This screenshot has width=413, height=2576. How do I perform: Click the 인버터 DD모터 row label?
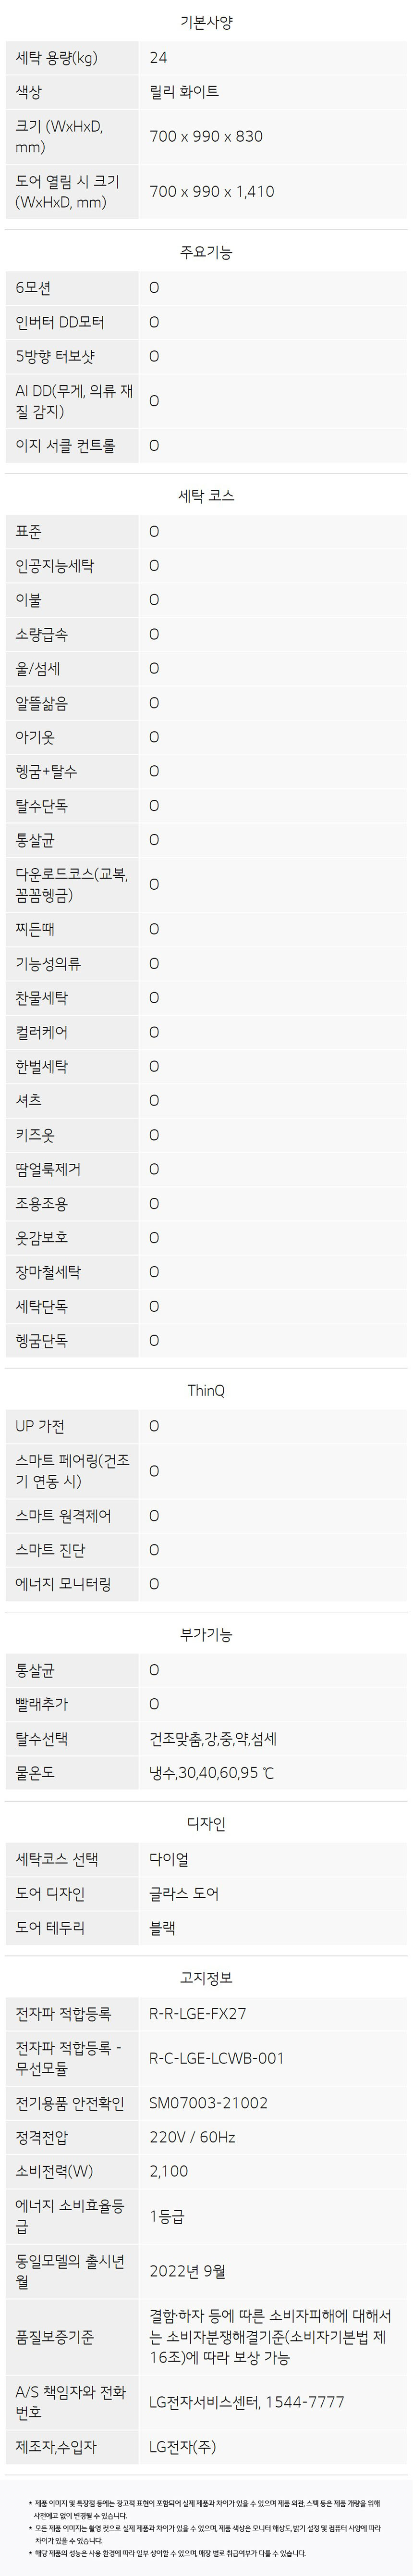[x=60, y=322]
